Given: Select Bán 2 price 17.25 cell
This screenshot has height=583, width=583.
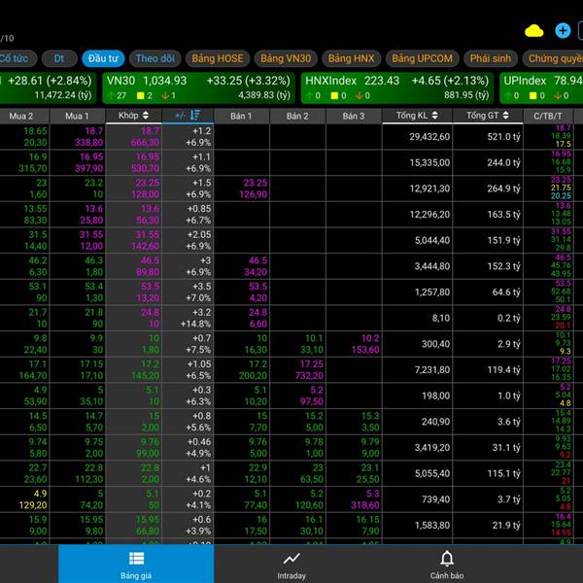Looking at the screenshot, I should [312, 364].
